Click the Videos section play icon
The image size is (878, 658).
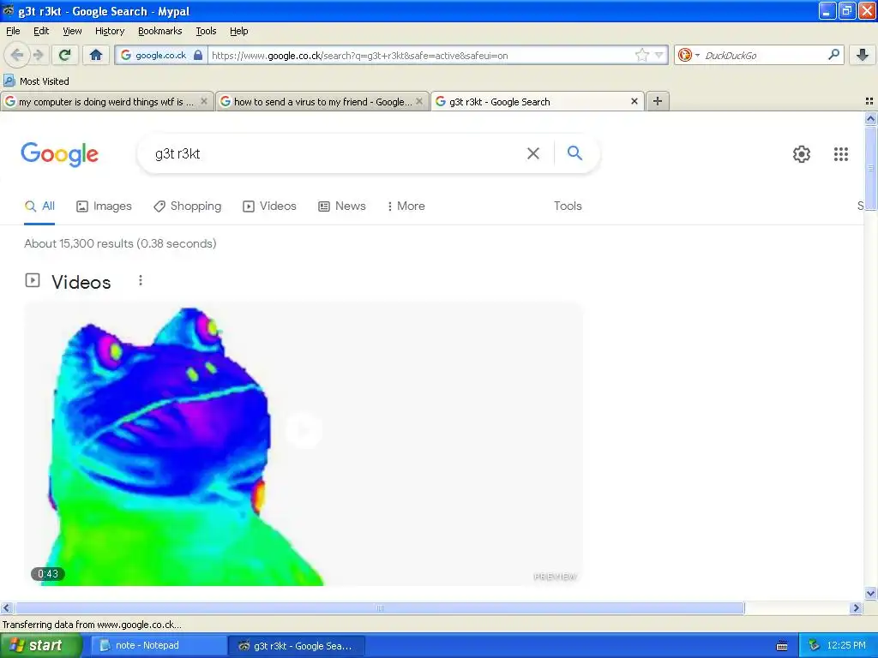coord(33,280)
